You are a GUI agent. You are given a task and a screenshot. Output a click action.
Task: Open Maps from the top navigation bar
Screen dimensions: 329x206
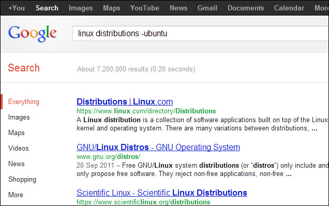coord(111,8)
